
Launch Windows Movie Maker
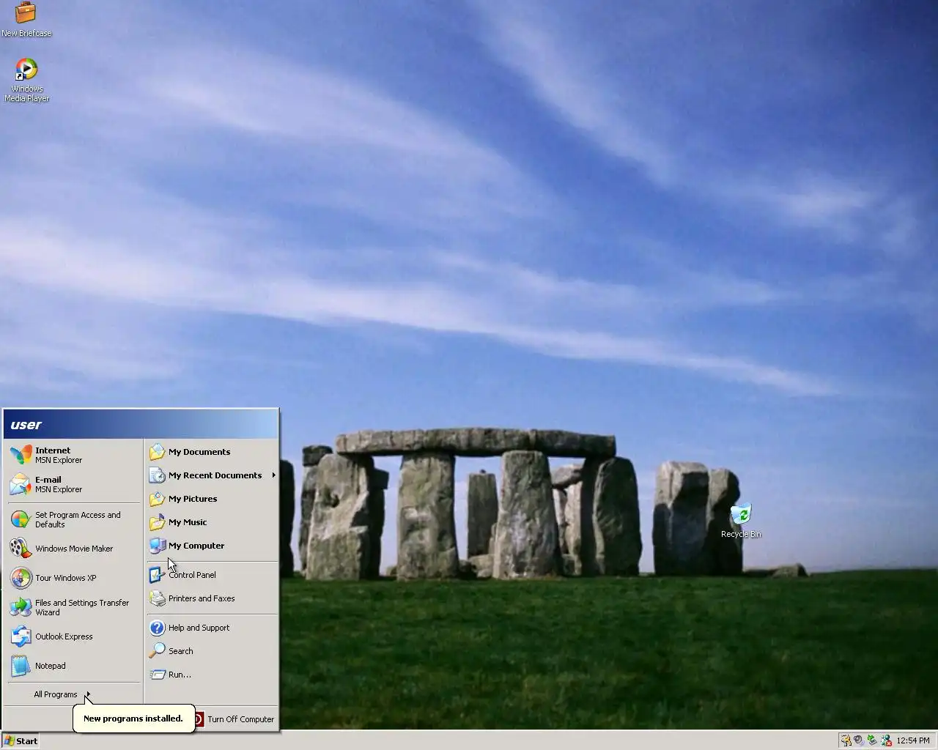[x=73, y=549]
